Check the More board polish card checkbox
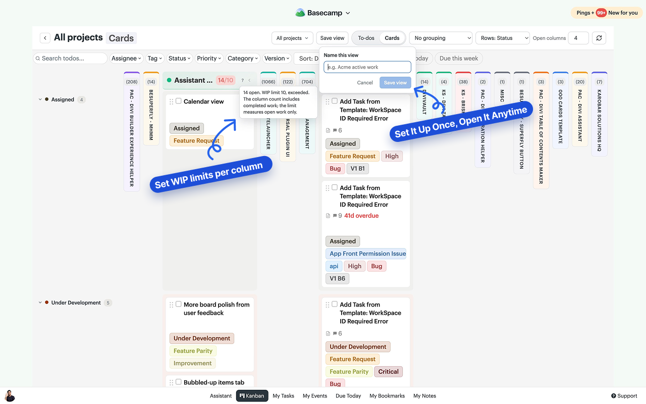Image resolution: width=646 pixels, height=404 pixels. (179, 304)
